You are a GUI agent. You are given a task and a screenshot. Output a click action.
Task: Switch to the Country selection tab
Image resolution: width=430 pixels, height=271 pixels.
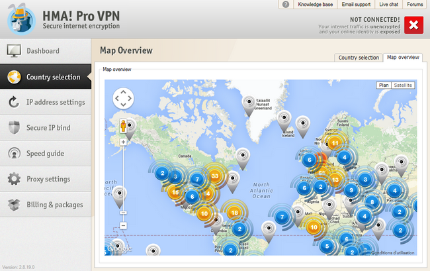(359, 58)
